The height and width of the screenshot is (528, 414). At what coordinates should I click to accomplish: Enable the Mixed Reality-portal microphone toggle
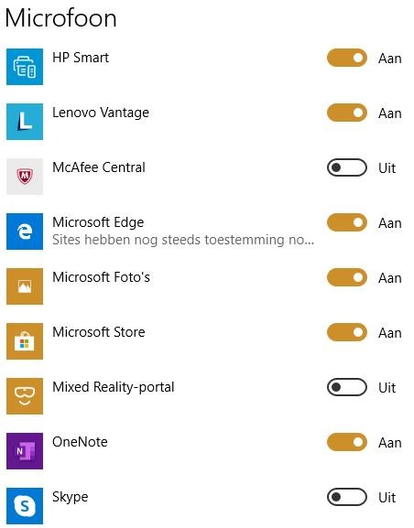pos(347,387)
